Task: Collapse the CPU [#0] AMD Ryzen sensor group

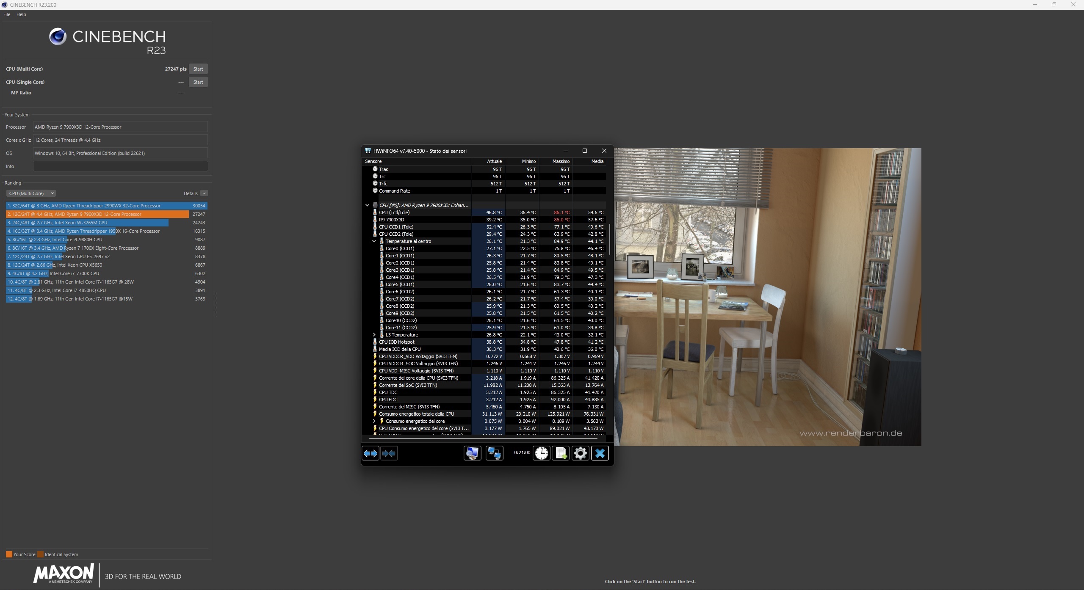Action: [x=367, y=205]
